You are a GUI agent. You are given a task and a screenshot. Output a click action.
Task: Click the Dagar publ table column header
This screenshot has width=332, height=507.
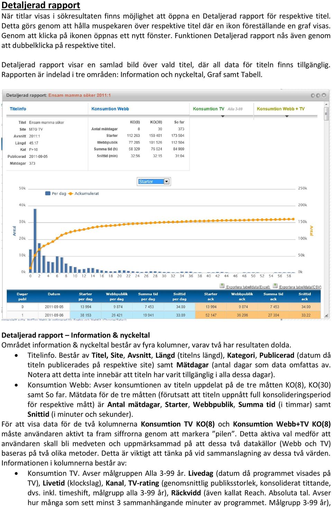point(22,297)
